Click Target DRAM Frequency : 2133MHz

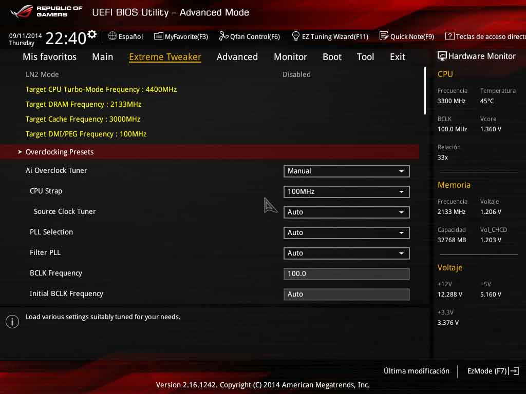pos(83,104)
